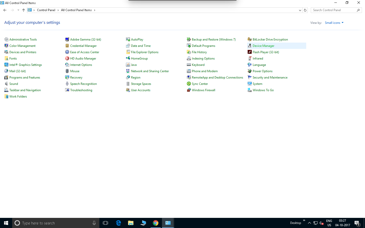Show hidden system tray icons
Viewport: 365px width, 228px height.
[309, 223]
